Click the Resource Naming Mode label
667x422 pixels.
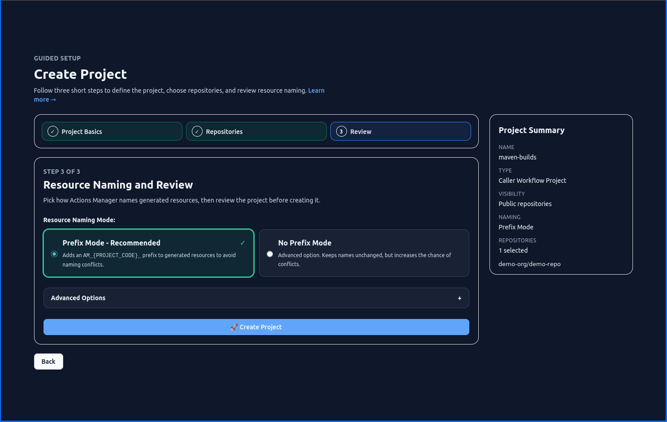click(x=79, y=220)
